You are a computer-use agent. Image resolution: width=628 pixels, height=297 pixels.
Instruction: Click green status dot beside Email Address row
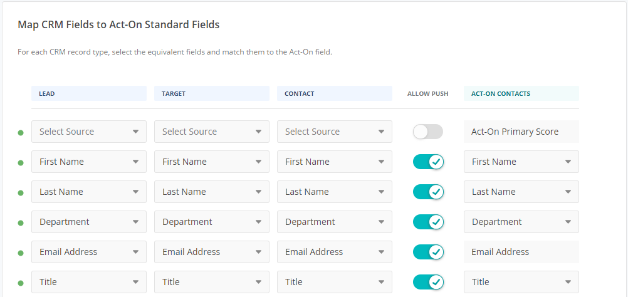coord(21,253)
